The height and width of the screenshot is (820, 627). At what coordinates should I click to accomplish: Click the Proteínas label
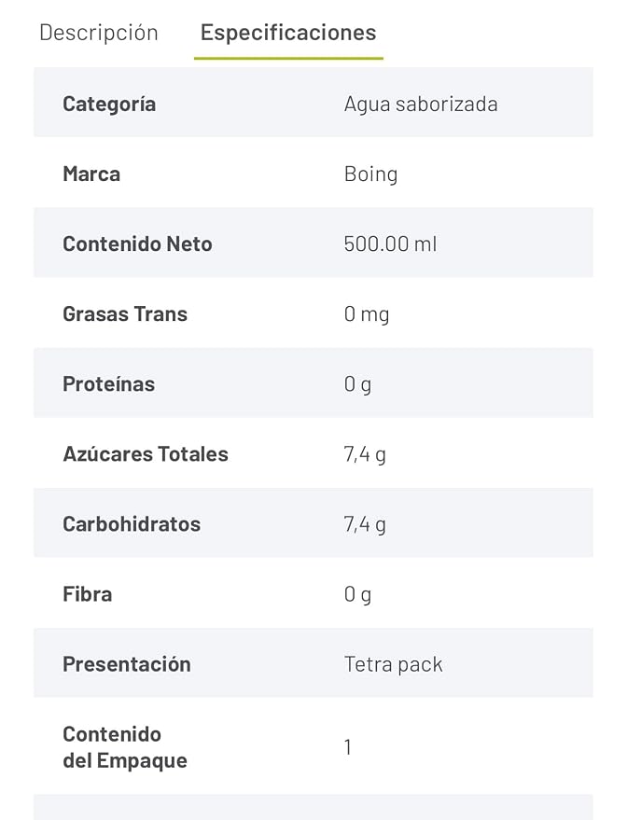coord(109,384)
